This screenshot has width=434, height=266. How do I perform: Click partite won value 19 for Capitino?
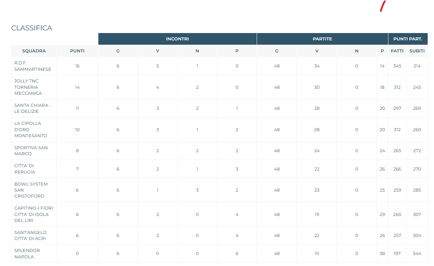[x=317, y=215]
